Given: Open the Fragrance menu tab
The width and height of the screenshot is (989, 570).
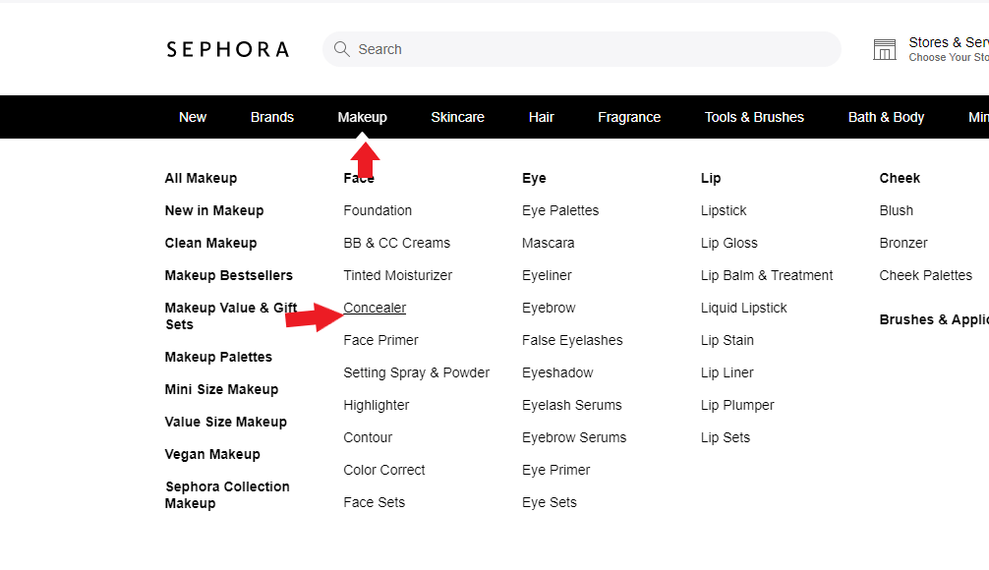Looking at the screenshot, I should pyautogui.click(x=629, y=117).
